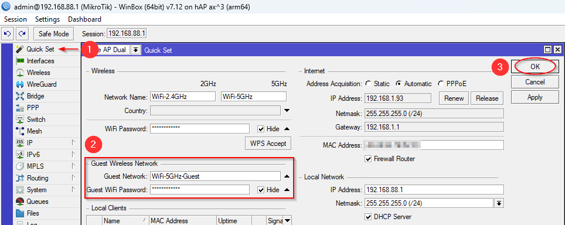Viewport: 565px width, 225px height.
Task: Click the MPLS icon in sidebar
Action: 20,166
